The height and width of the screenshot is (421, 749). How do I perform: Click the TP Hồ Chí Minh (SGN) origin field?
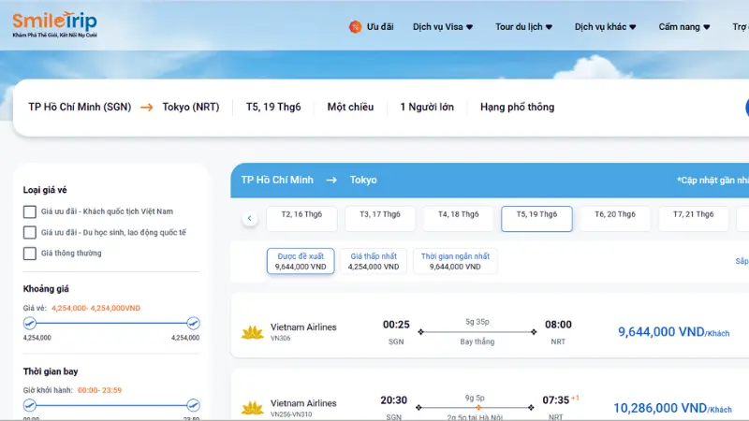point(80,107)
